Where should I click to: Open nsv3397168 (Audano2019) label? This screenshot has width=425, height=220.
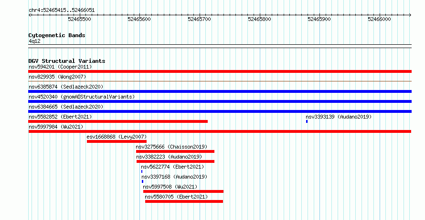point(174,177)
